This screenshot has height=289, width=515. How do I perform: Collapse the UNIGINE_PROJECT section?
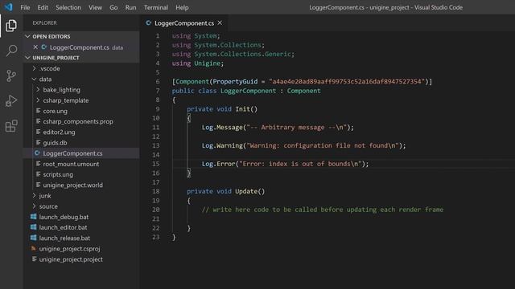27,58
